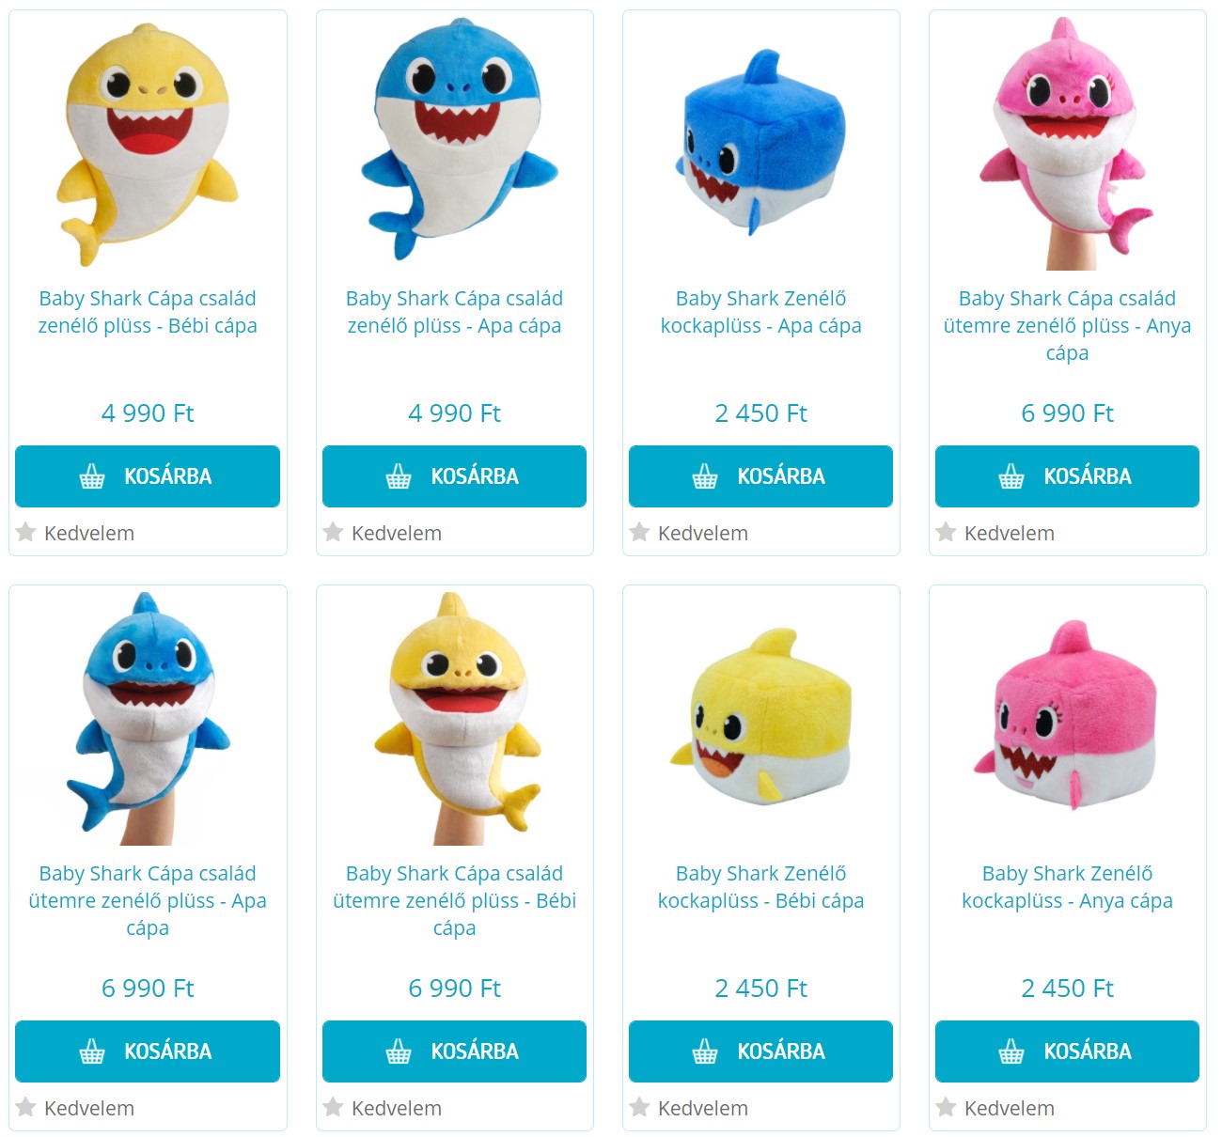Add the 4 990 Ft Bébi cápa plush to cart
1222x1137 pixels.
[148, 476]
